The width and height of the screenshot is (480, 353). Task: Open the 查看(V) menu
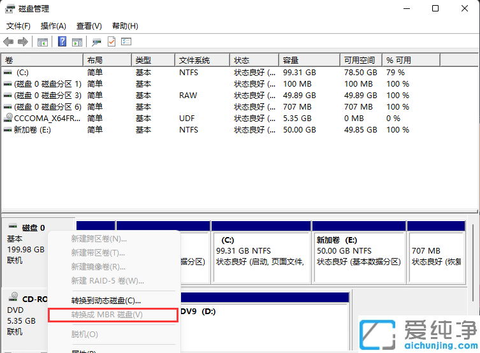tap(89, 26)
